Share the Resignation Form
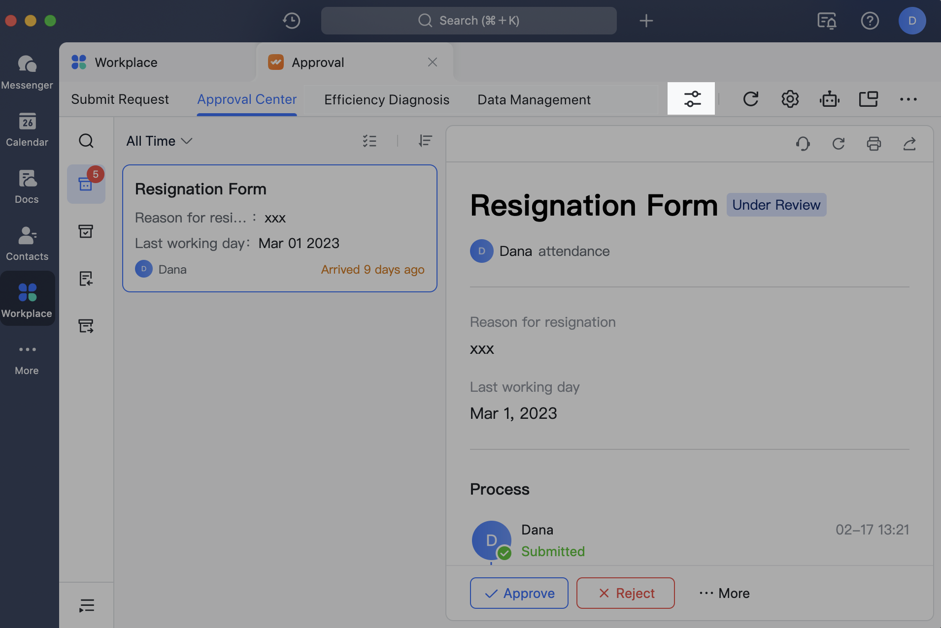This screenshot has width=941, height=628. (x=910, y=144)
